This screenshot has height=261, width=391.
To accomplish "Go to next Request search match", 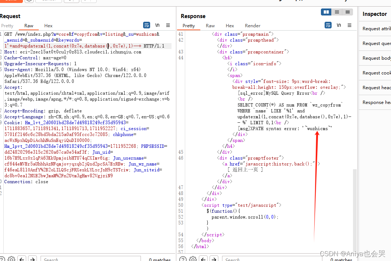I will [x=32, y=259].
